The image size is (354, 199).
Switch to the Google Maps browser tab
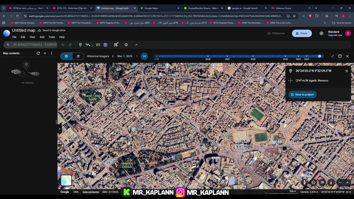(160, 8)
